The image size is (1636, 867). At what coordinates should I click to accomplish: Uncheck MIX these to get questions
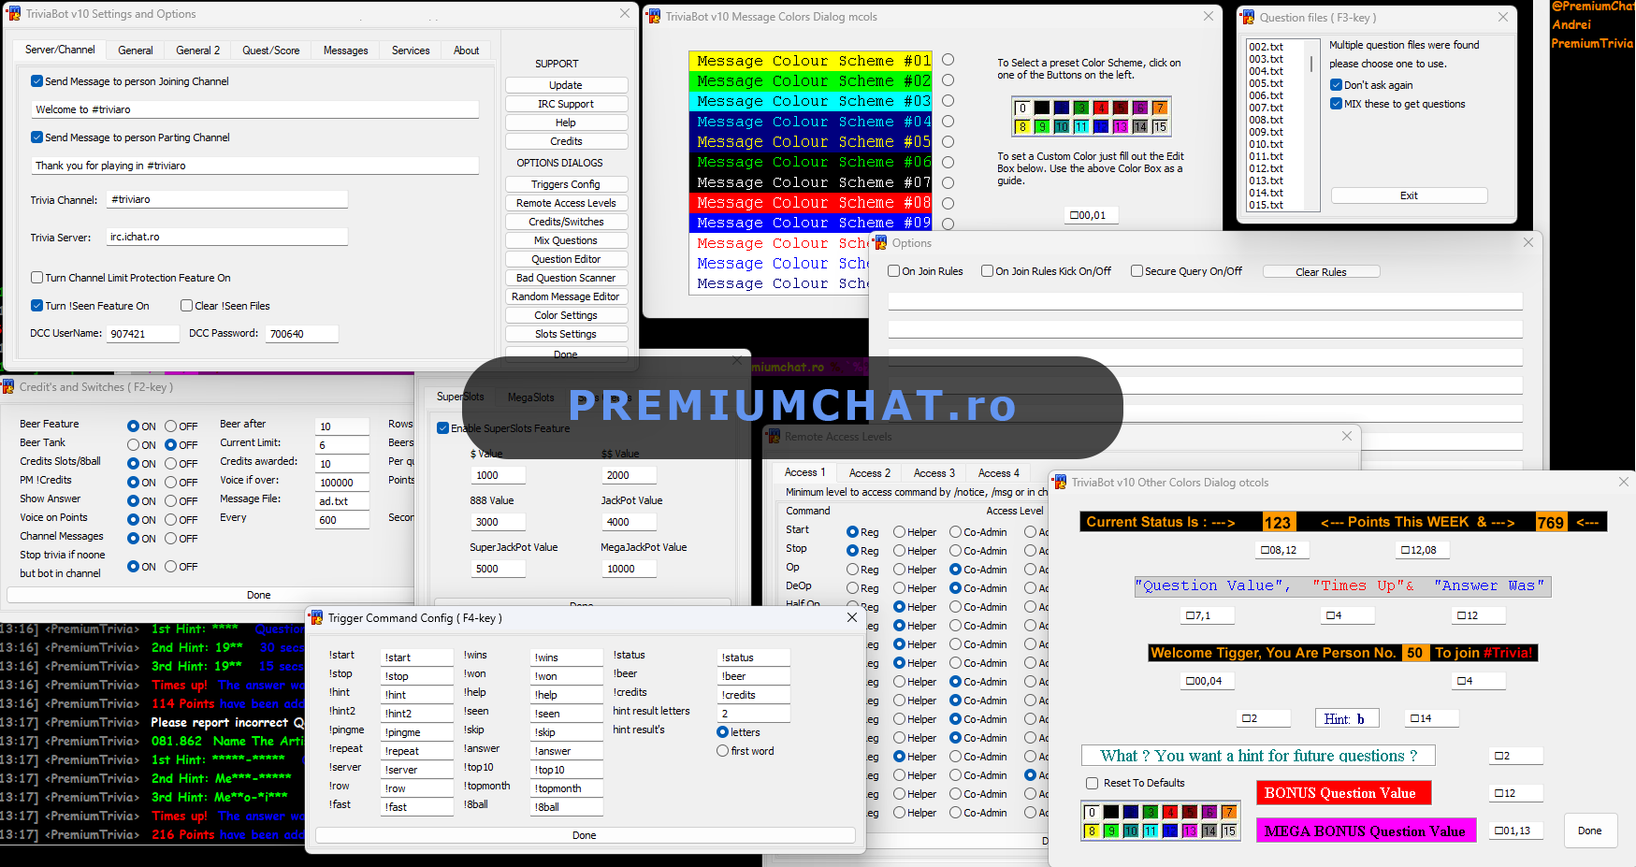click(x=1336, y=104)
